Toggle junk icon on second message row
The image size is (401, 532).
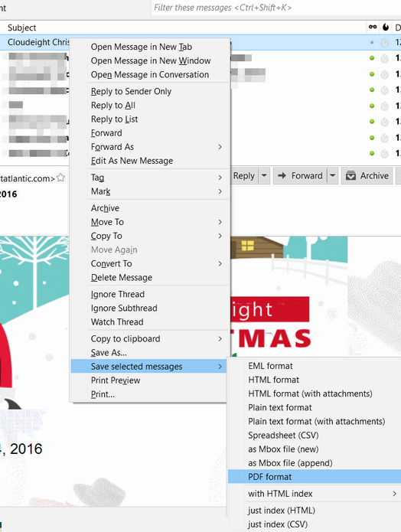(x=384, y=58)
